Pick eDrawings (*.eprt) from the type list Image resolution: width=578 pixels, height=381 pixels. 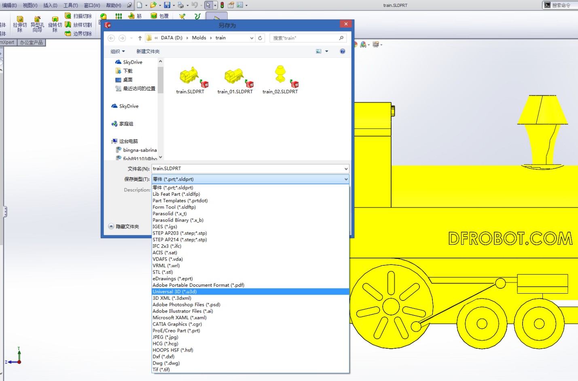click(250, 279)
